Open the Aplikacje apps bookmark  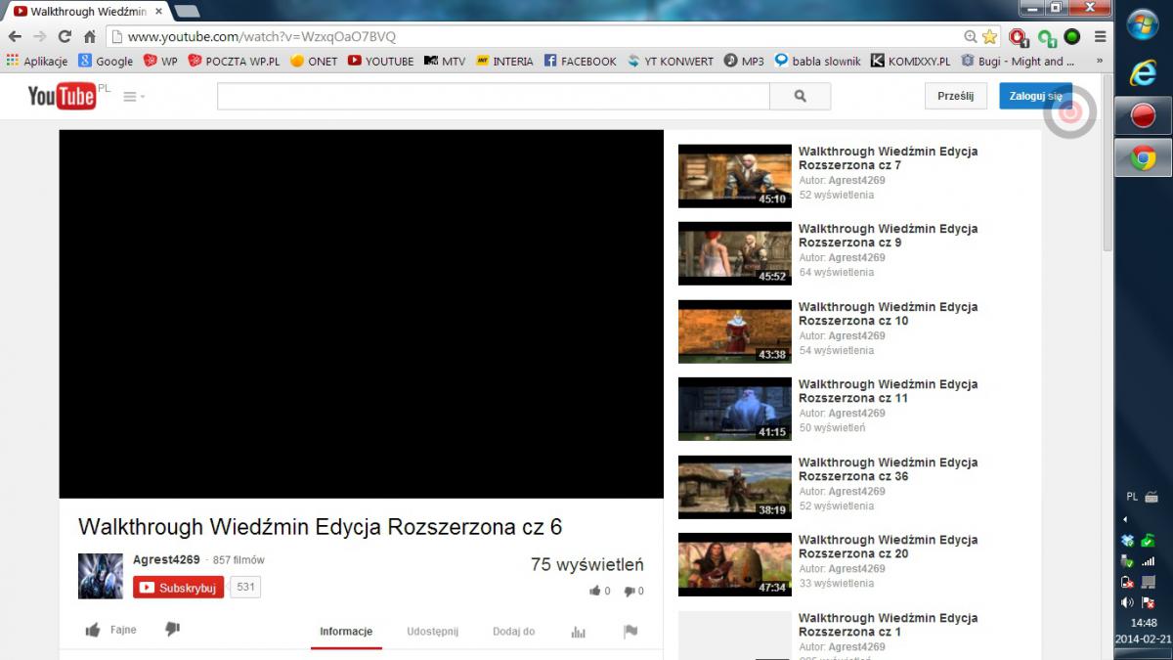click(x=36, y=61)
